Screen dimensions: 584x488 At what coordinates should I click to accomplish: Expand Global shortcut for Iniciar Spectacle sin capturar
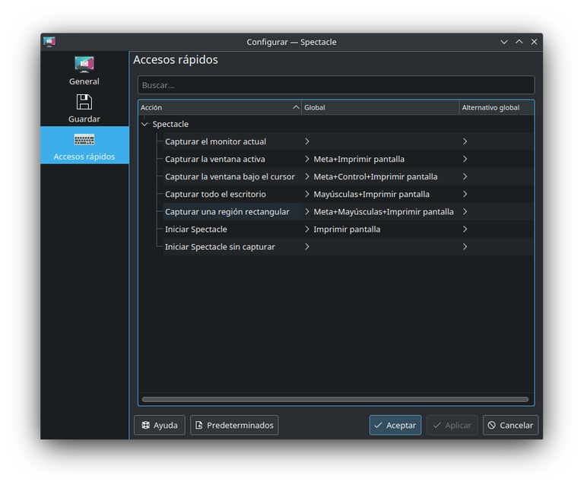(307, 246)
